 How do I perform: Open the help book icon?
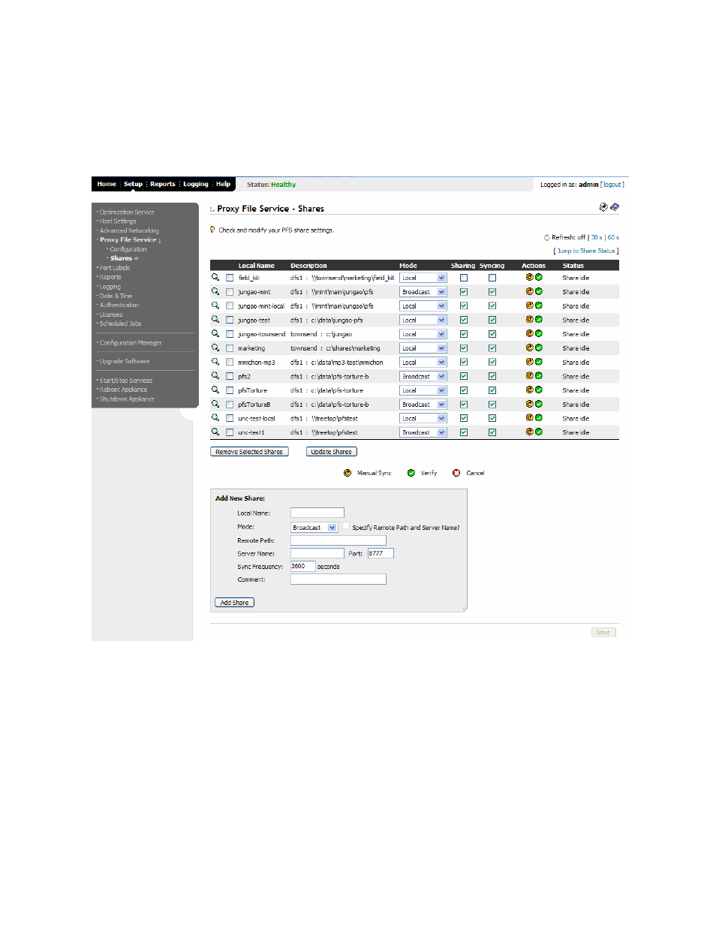[x=615, y=207]
